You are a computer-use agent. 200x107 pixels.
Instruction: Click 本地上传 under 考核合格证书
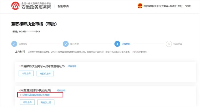26,74
